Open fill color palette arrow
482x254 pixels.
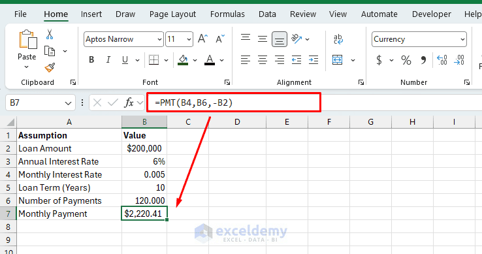point(195,60)
